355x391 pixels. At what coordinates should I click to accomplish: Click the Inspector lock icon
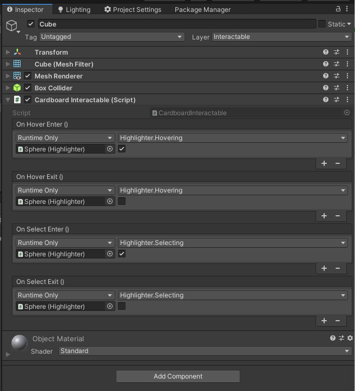click(338, 9)
